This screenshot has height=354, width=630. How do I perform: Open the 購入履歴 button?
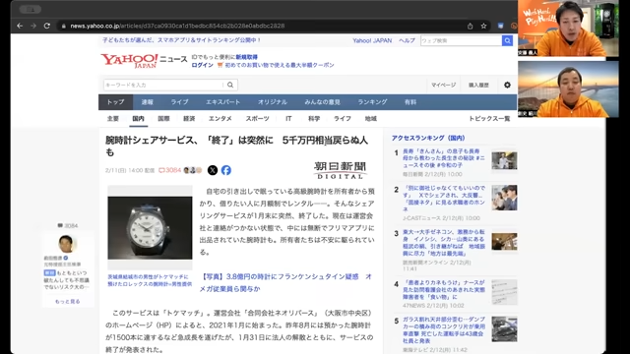(478, 86)
